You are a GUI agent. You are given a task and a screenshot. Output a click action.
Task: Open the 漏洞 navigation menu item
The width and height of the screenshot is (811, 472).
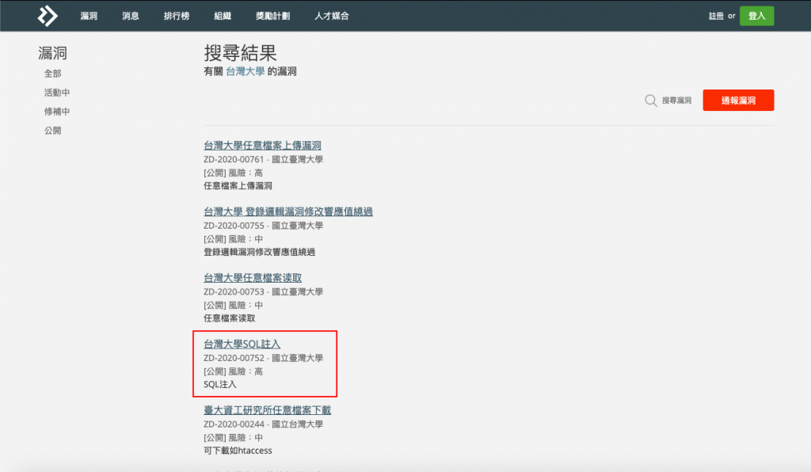click(x=89, y=16)
